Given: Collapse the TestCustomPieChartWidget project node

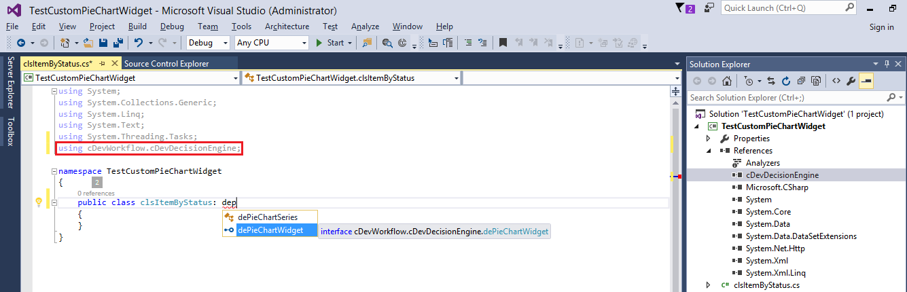Looking at the screenshot, I should pos(696,126).
